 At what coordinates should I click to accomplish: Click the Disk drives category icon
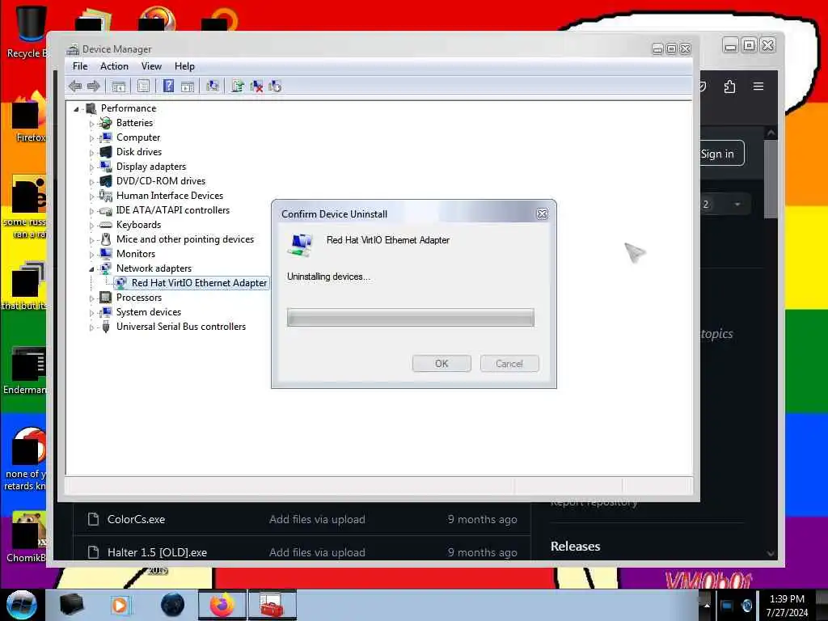pos(106,151)
